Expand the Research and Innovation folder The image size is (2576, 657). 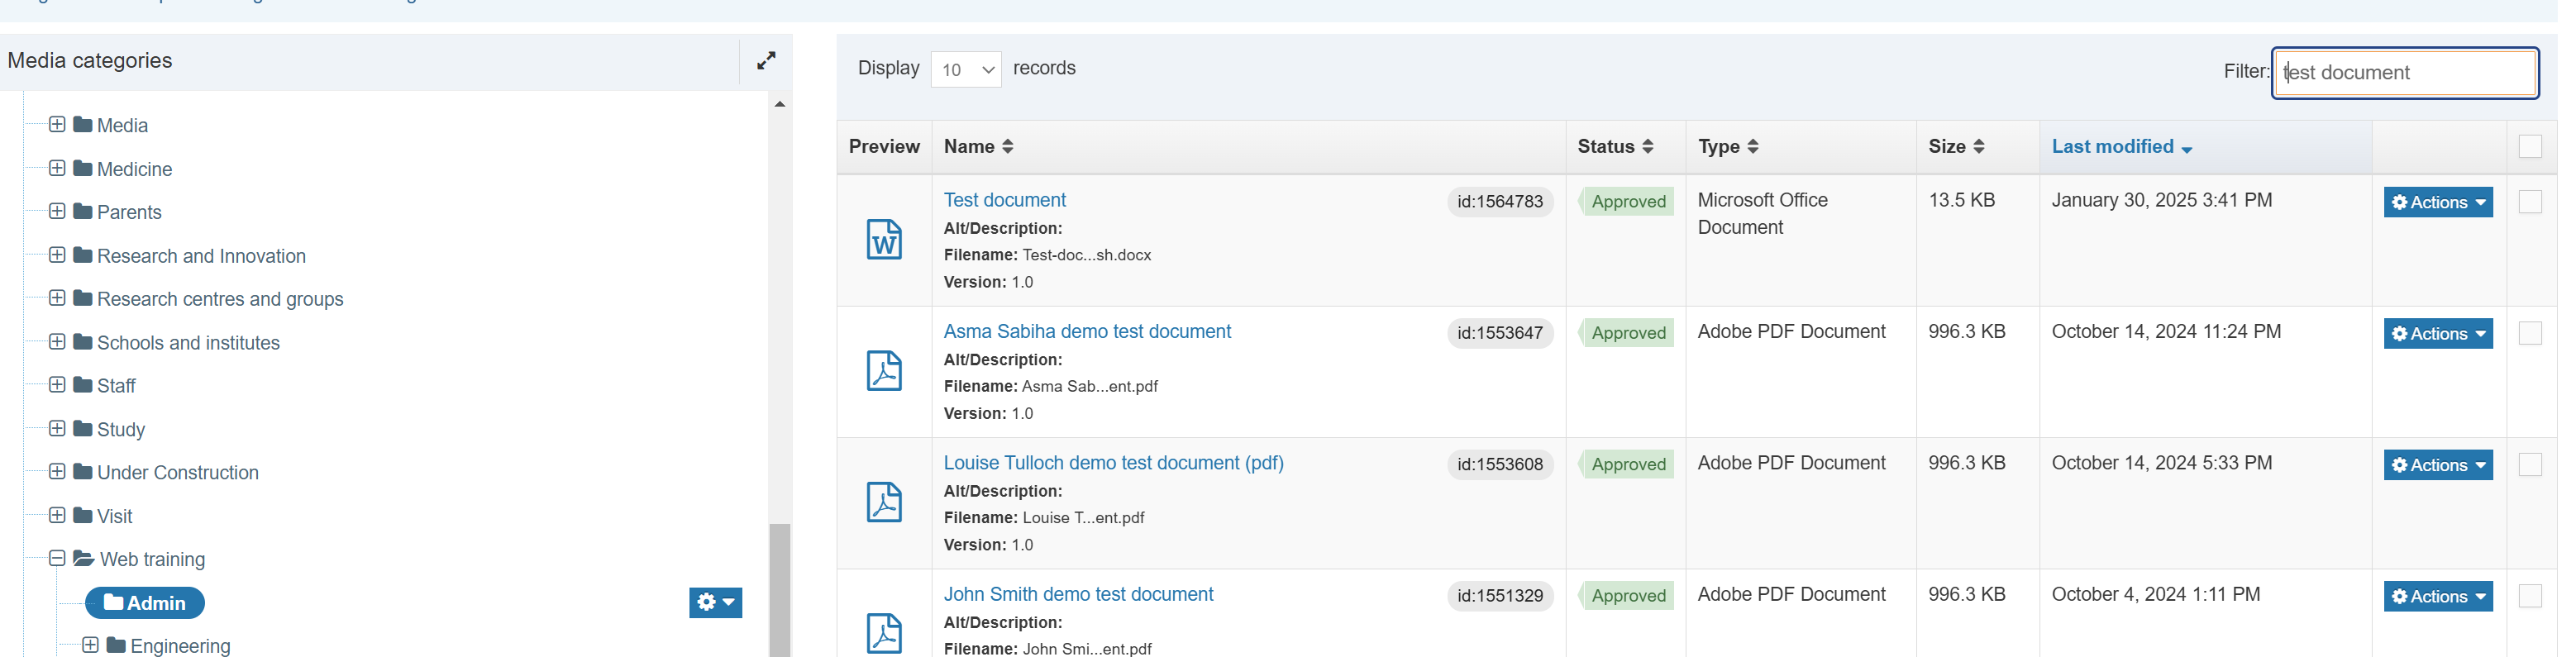tap(57, 255)
